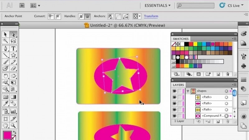Open the Layers panel options menu
The image size is (249, 140).
pyautogui.click(x=234, y=85)
